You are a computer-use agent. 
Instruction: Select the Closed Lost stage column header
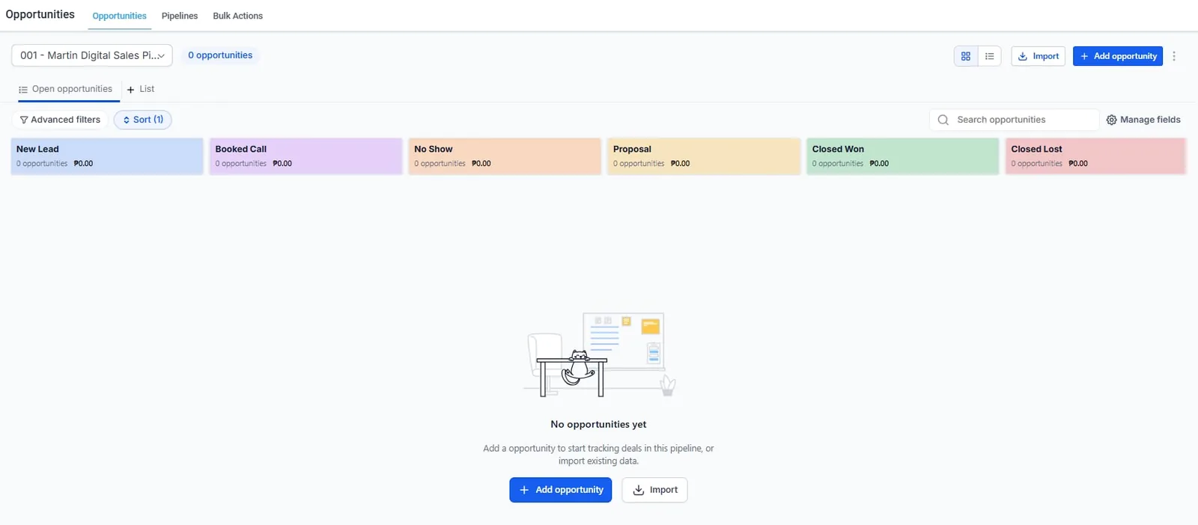tap(1095, 156)
